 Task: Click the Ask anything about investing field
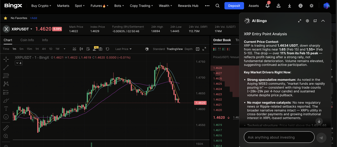point(279,137)
